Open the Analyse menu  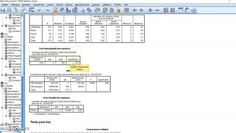click(x=69, y=5)
